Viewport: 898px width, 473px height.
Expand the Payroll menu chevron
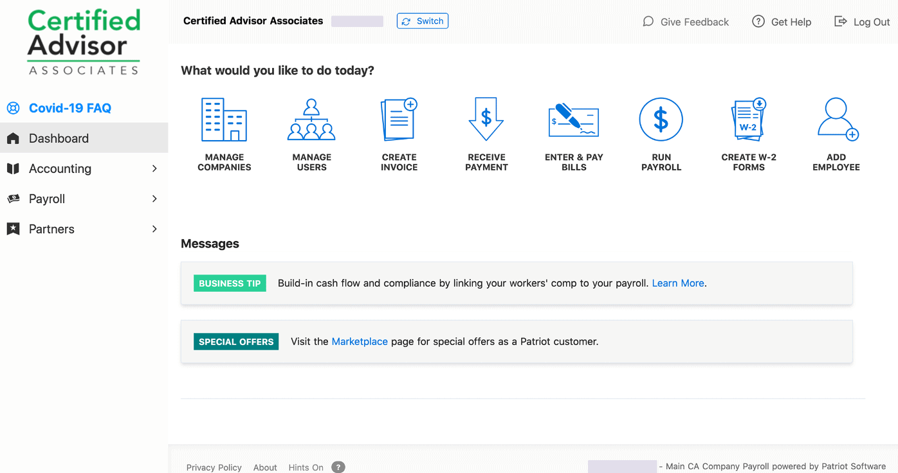154,199
